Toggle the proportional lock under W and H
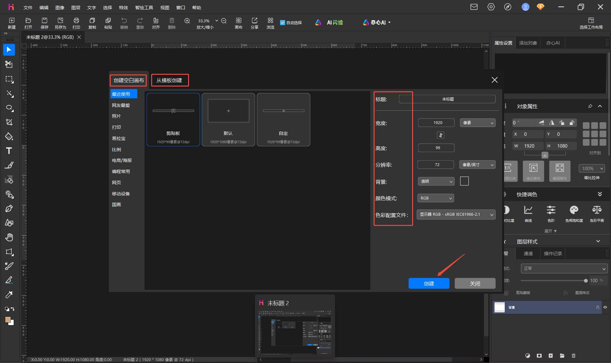The image size is (611, 363). (545, 155)
